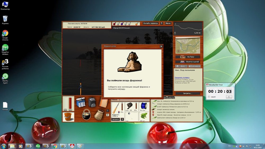
Task: Click the orange fish bucket
Action: point(68,117)
